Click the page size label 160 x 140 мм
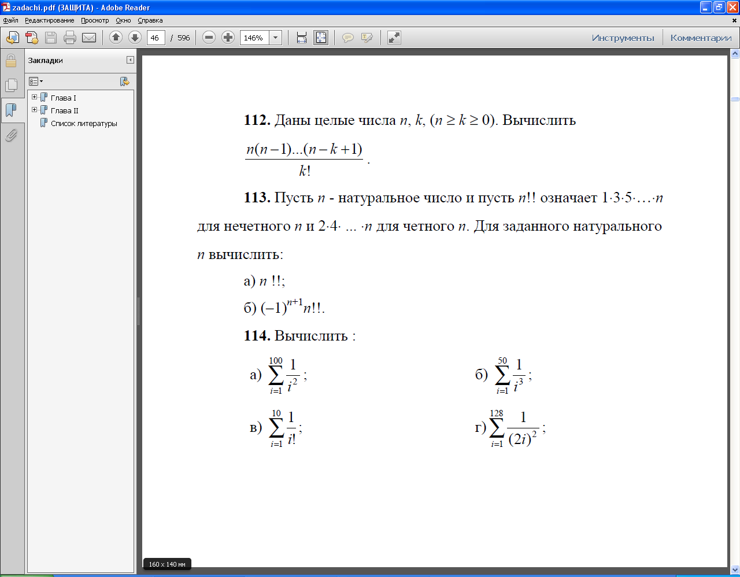Image resolution: width=740 pixels, height=577 pixels. pos(167,564)
